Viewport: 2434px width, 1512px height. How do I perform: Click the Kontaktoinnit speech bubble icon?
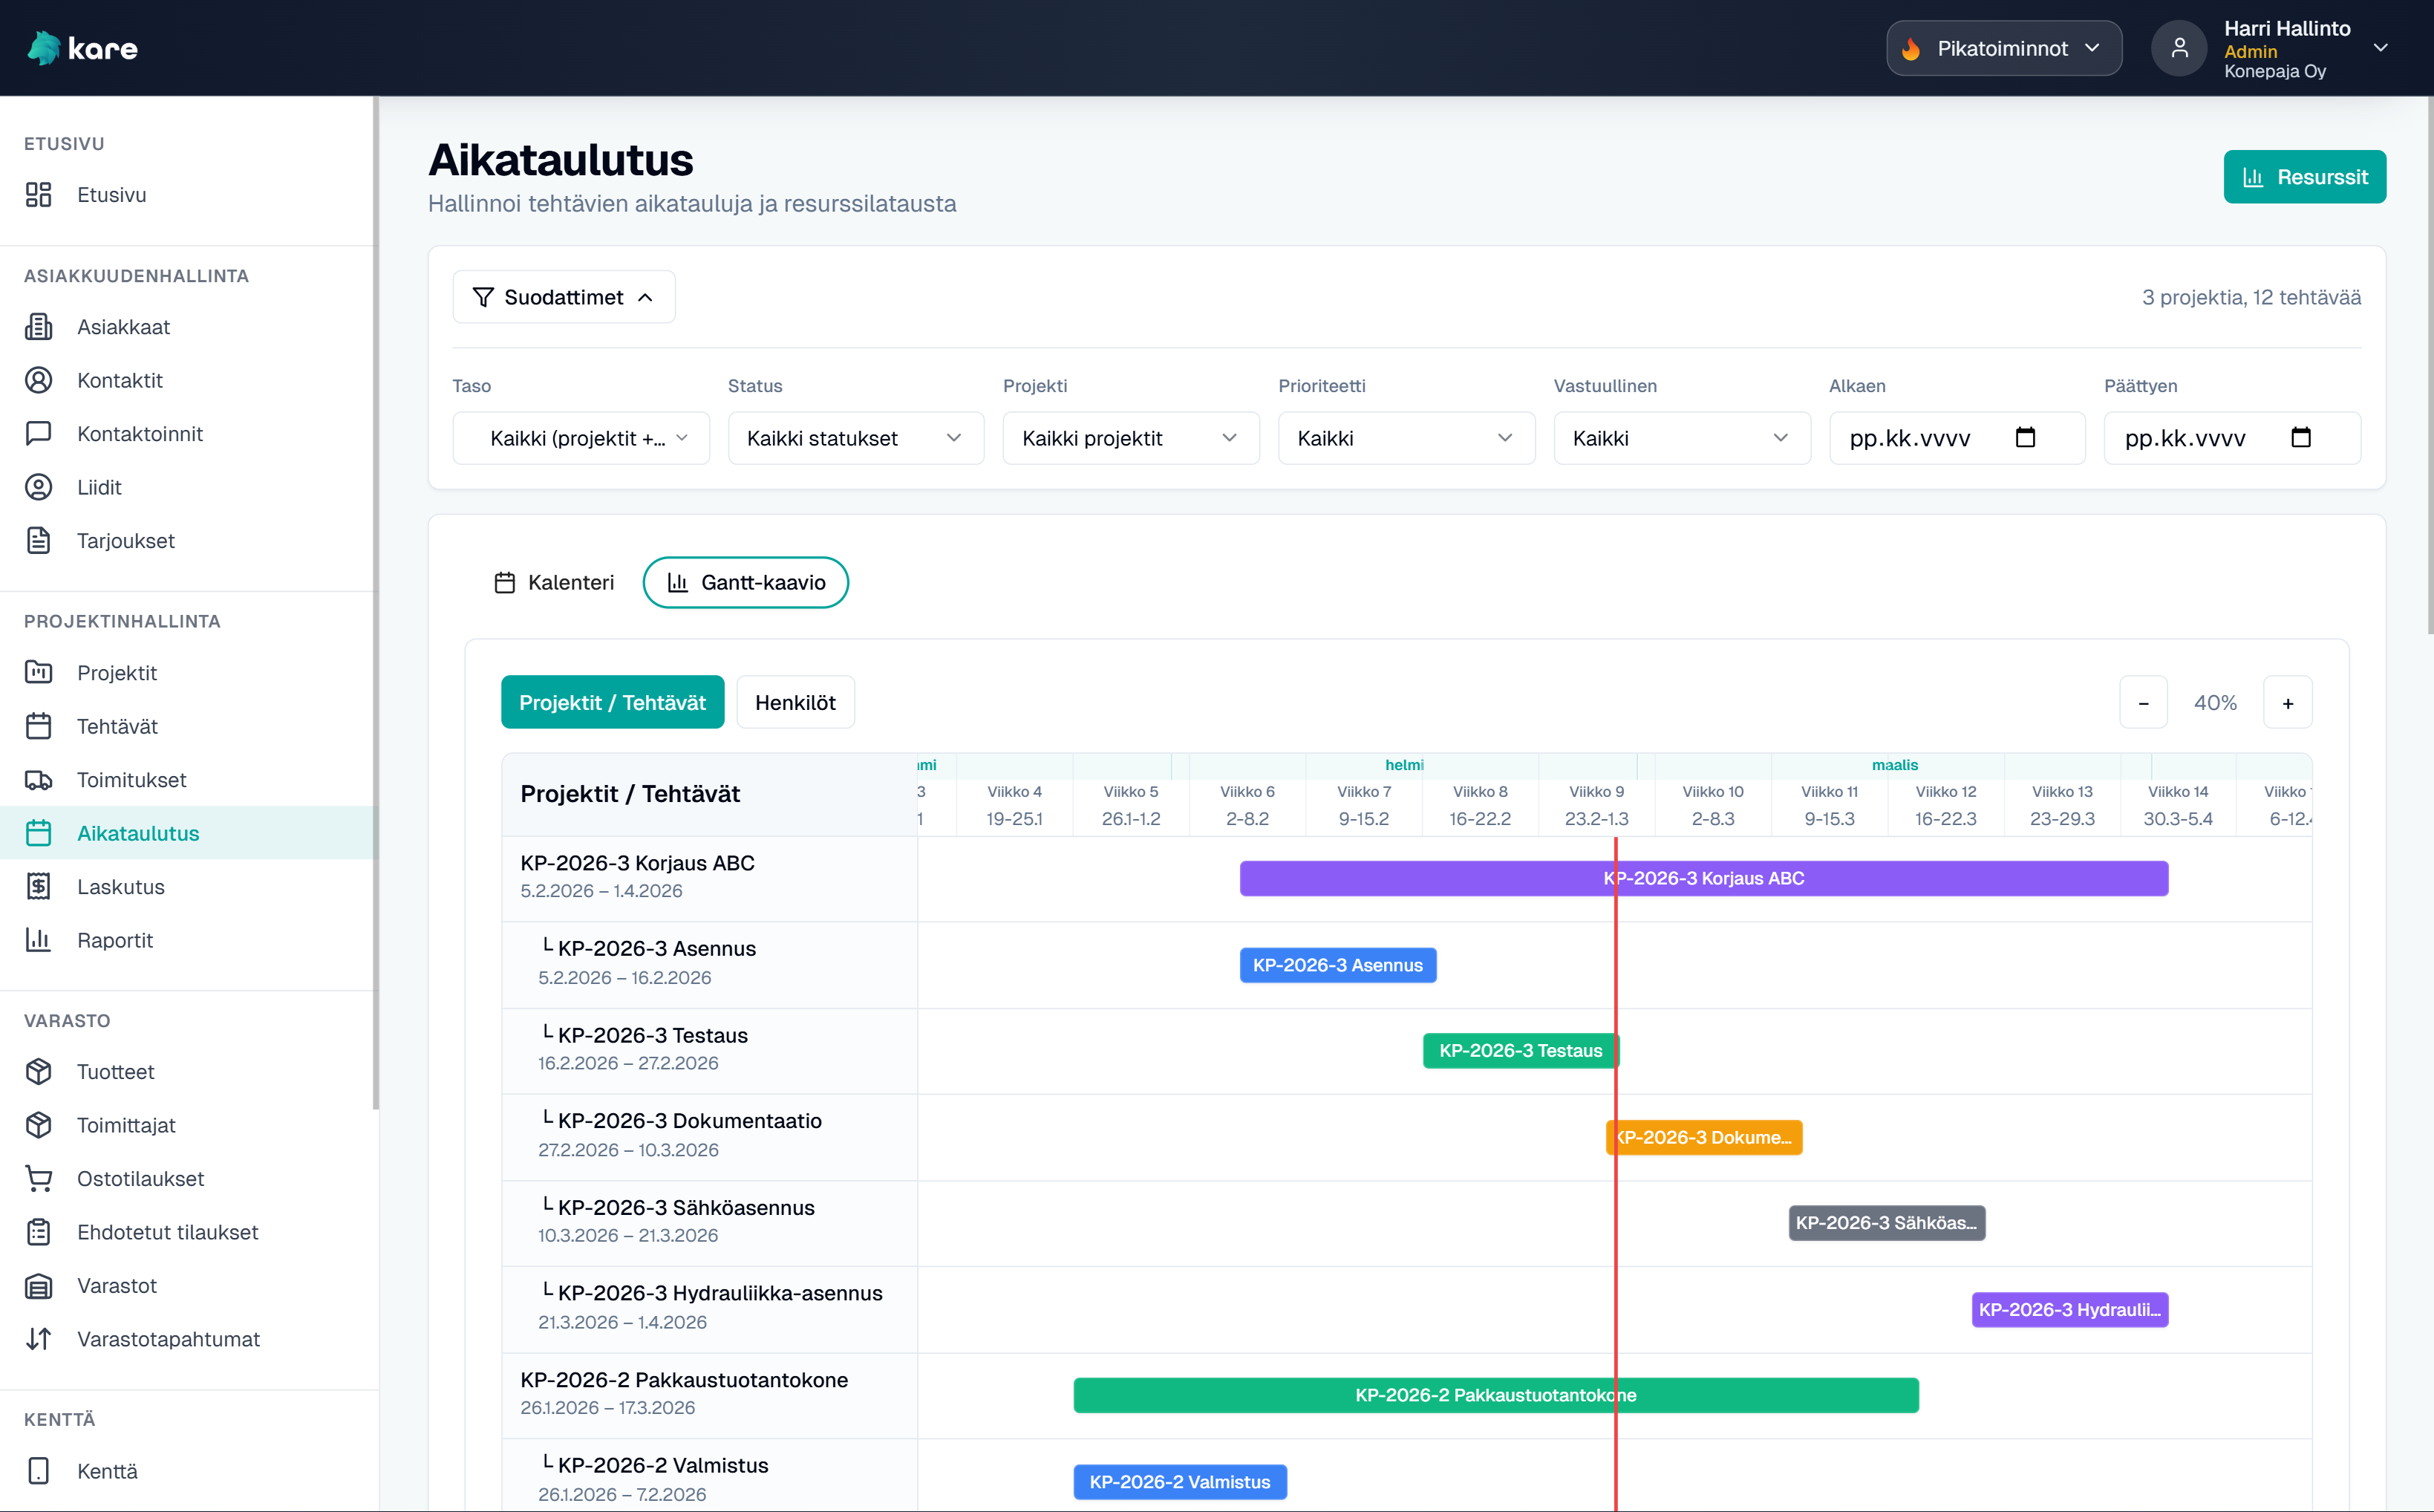tap(38, 434)
